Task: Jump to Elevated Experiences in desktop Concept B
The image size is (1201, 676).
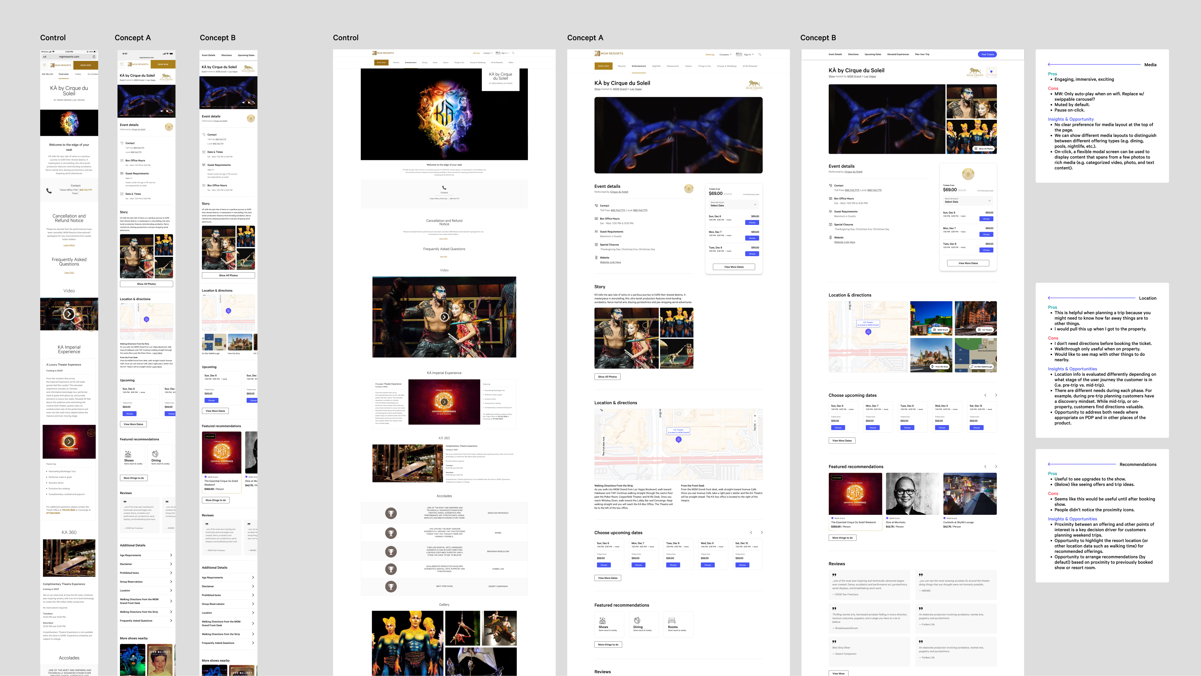Action: point(898,54)
